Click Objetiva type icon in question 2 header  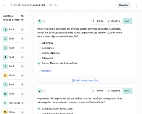109,91
